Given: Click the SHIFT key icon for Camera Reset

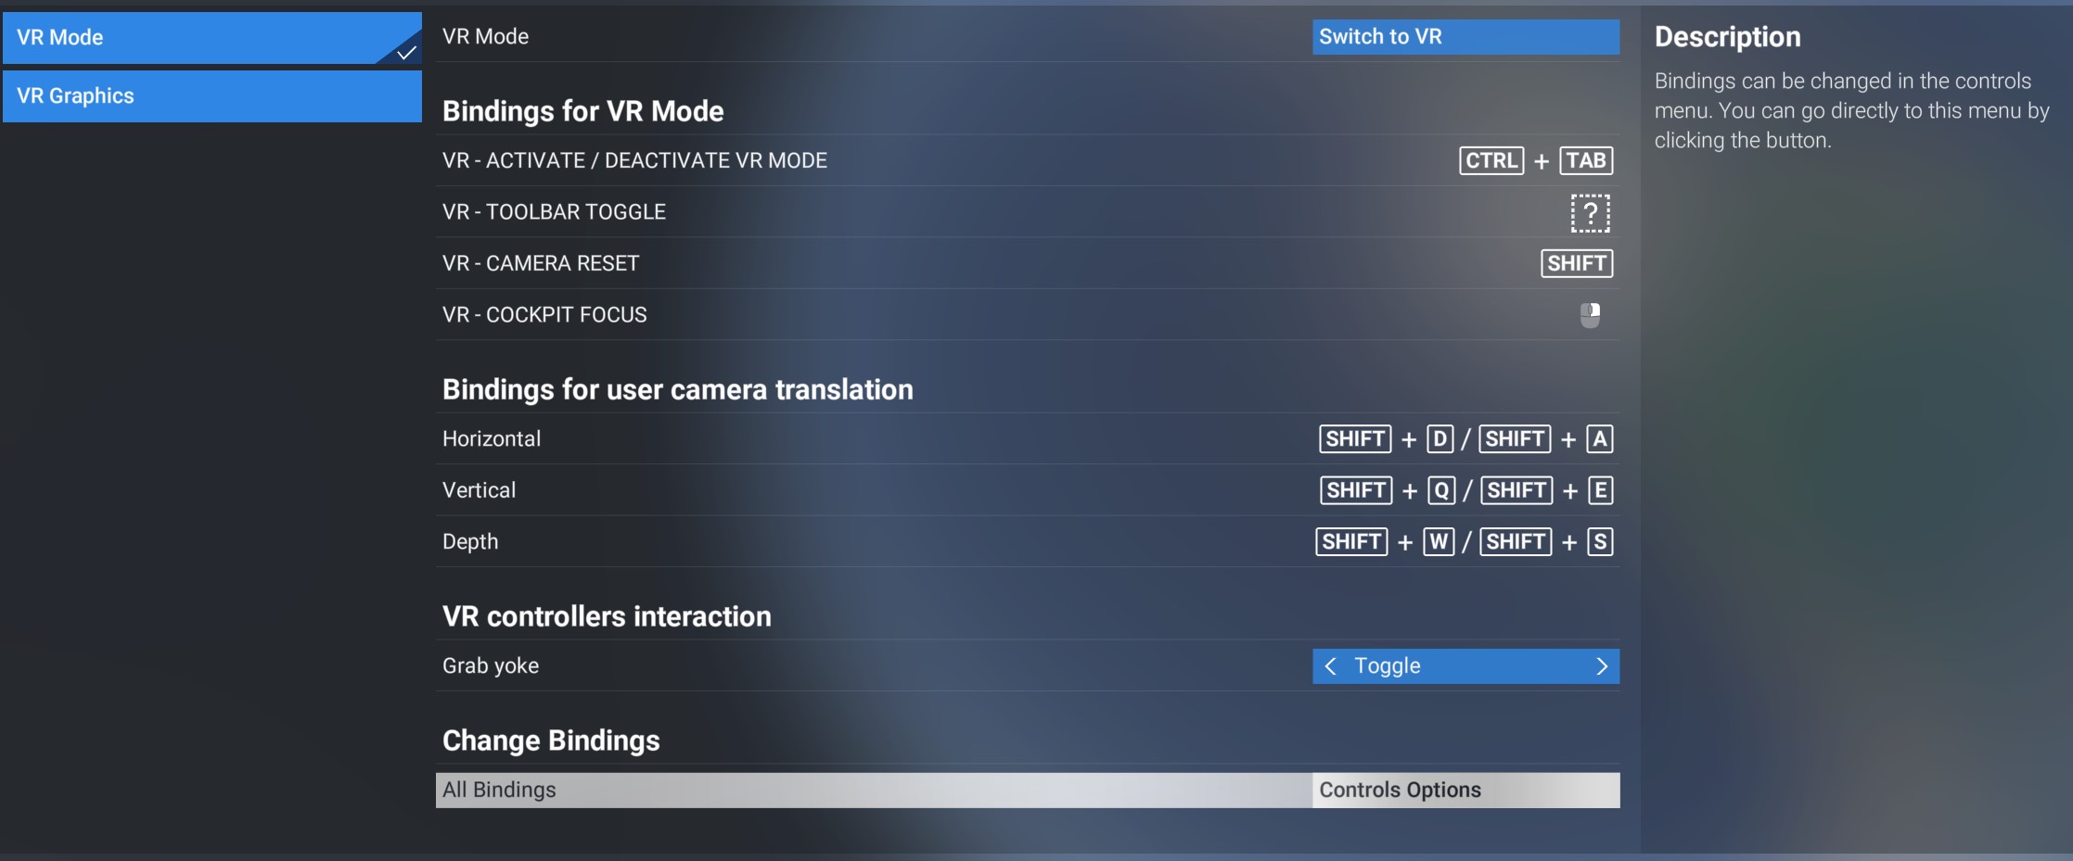Looking at the screenshot, I should 1577,263.
